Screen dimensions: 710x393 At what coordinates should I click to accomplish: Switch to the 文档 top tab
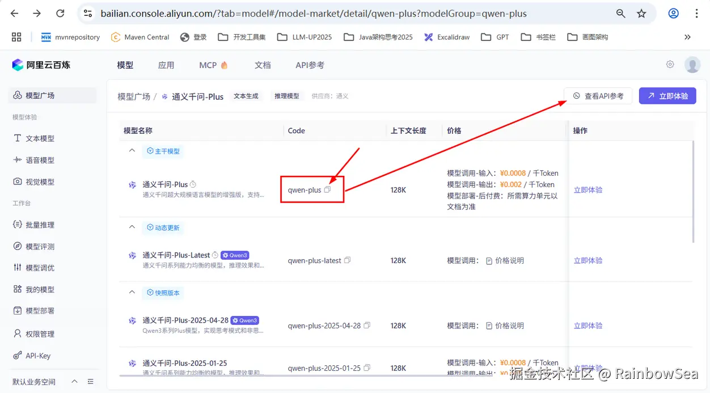point(263,65)
